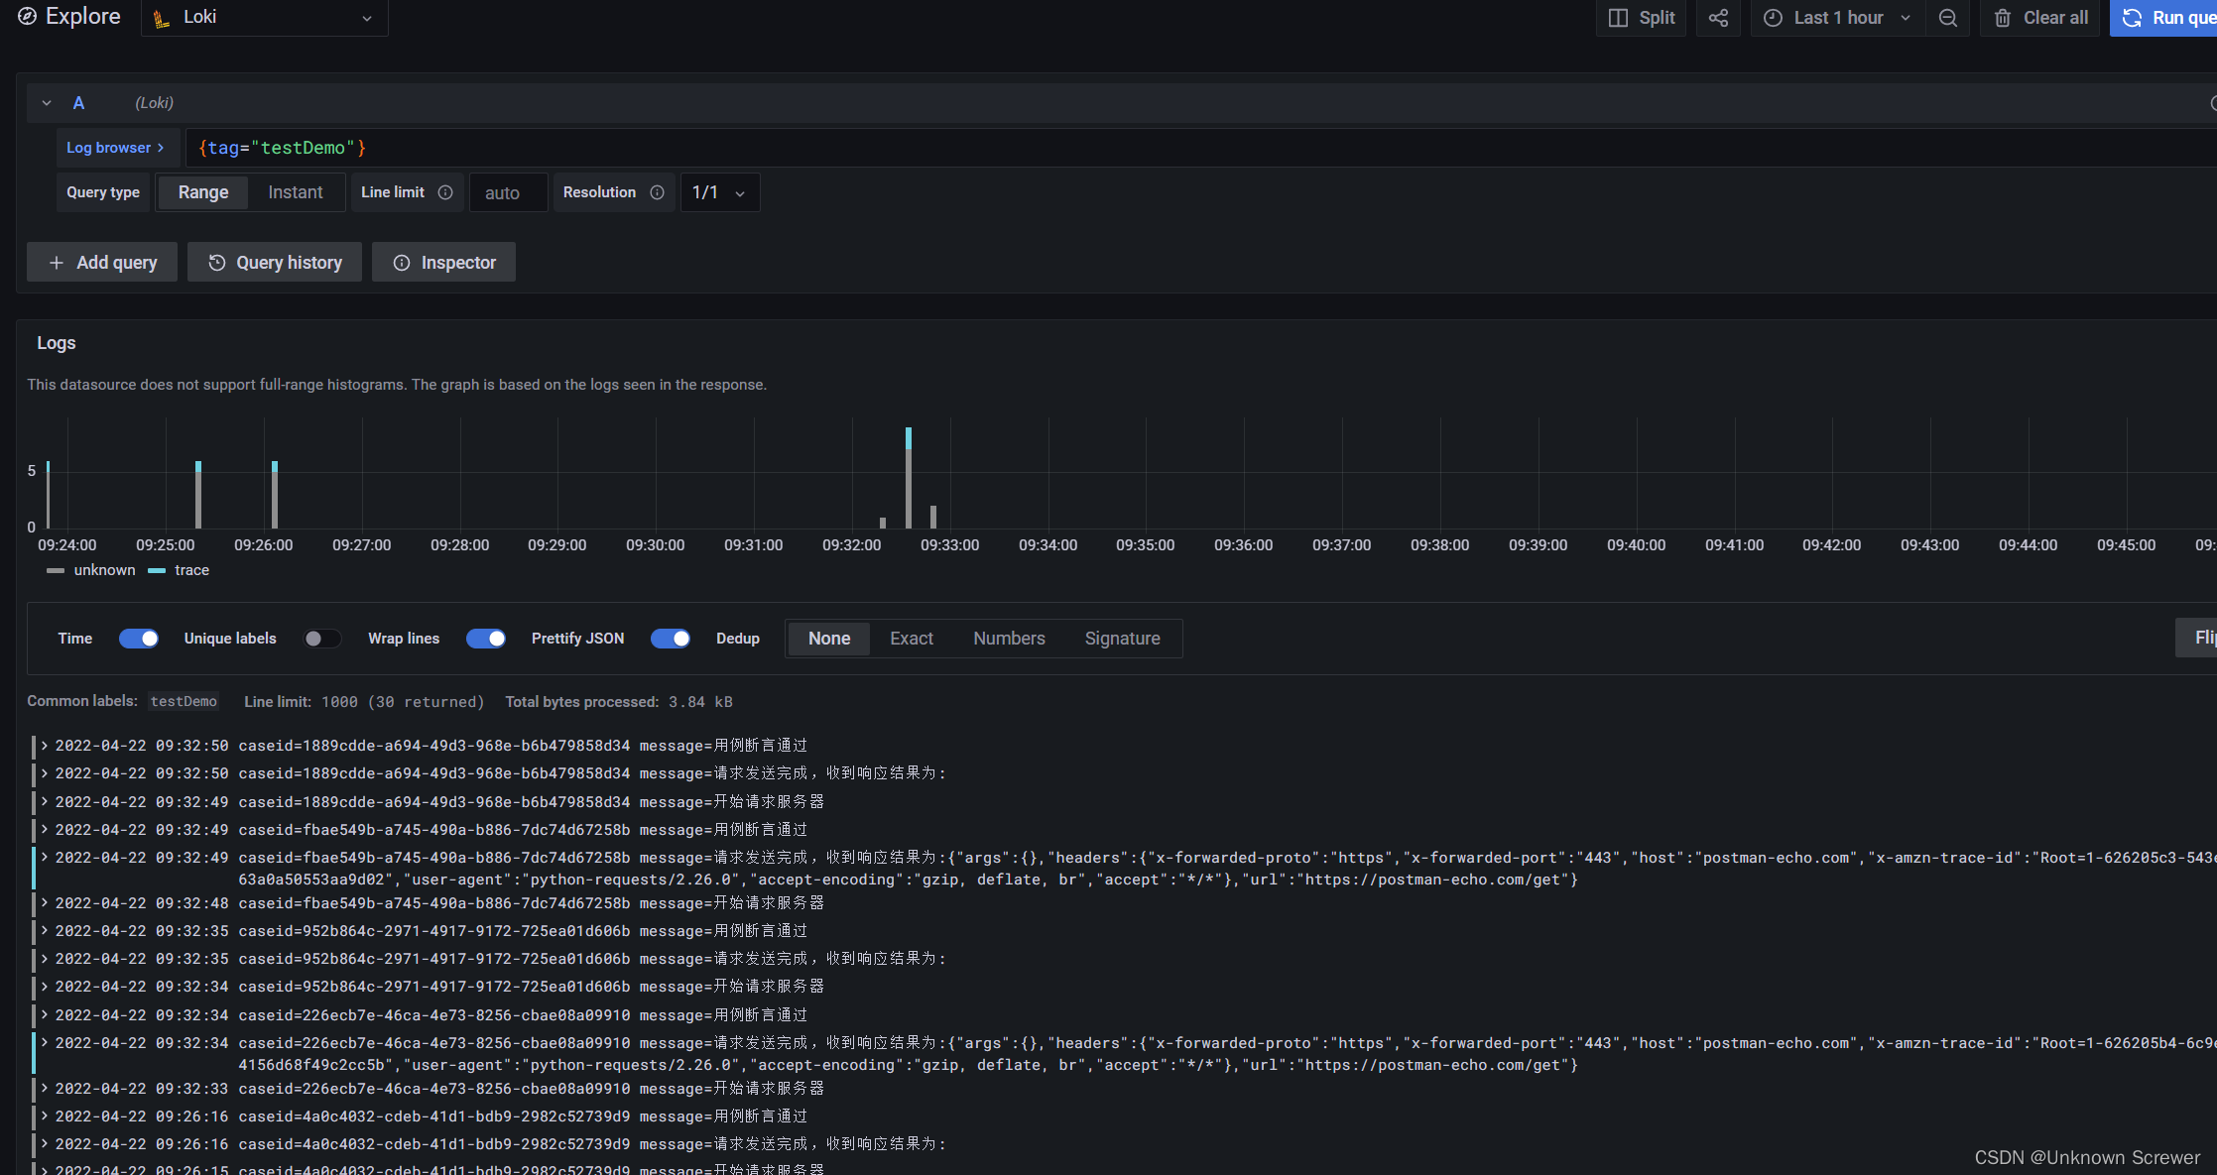Click the Run query refresh icon
2217x1175 pixels.
click(2132, 18)
